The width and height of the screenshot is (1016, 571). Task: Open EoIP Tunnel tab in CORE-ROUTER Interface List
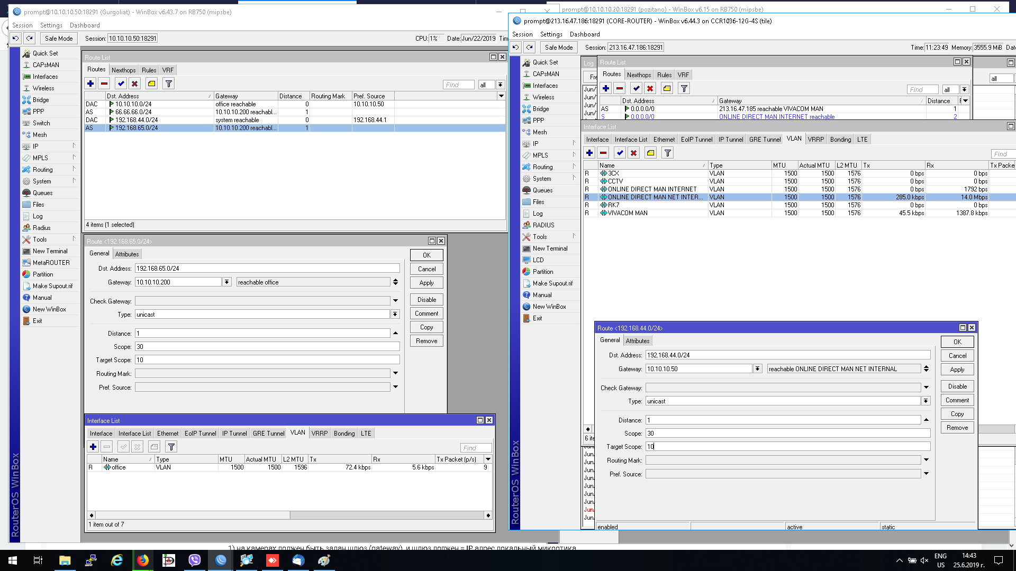[x=696, y=140]
